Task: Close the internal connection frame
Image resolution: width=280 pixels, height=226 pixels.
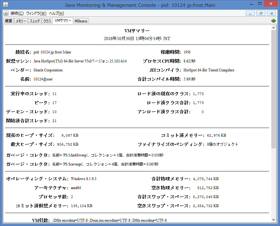Action: pos(271,13)
